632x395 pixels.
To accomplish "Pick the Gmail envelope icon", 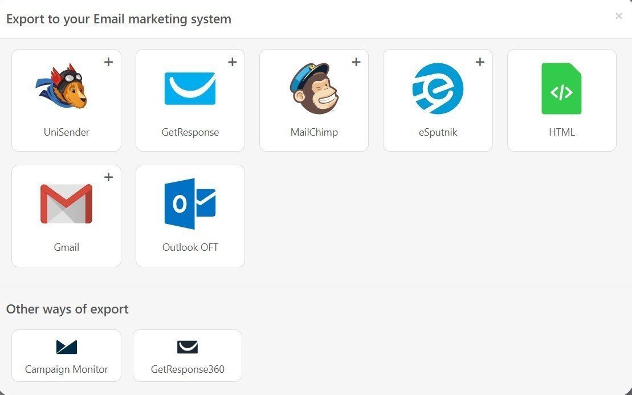I will point(66,203).
